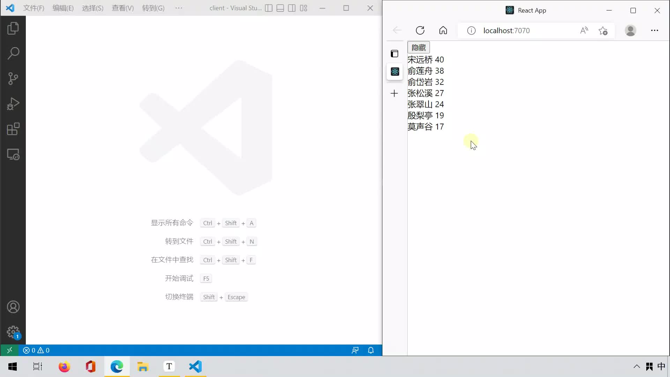Click 宋远桥 40 list item
The image size is (670, 377).
(426, 59)
